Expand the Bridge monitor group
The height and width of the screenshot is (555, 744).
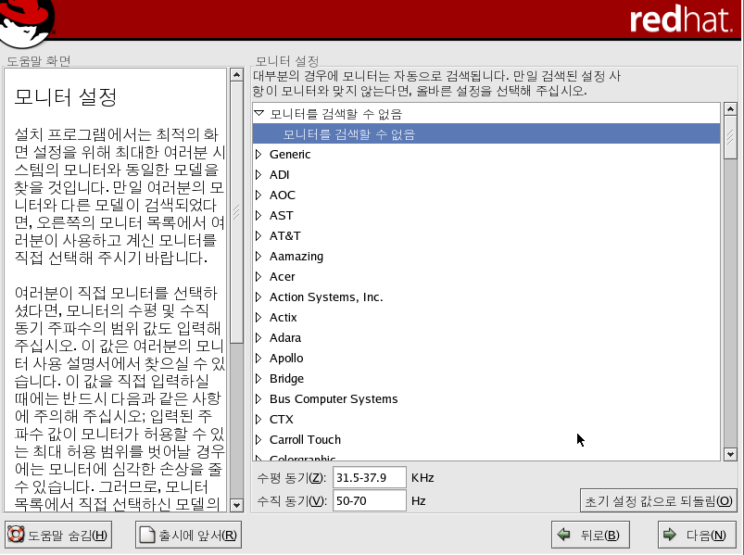259,379
